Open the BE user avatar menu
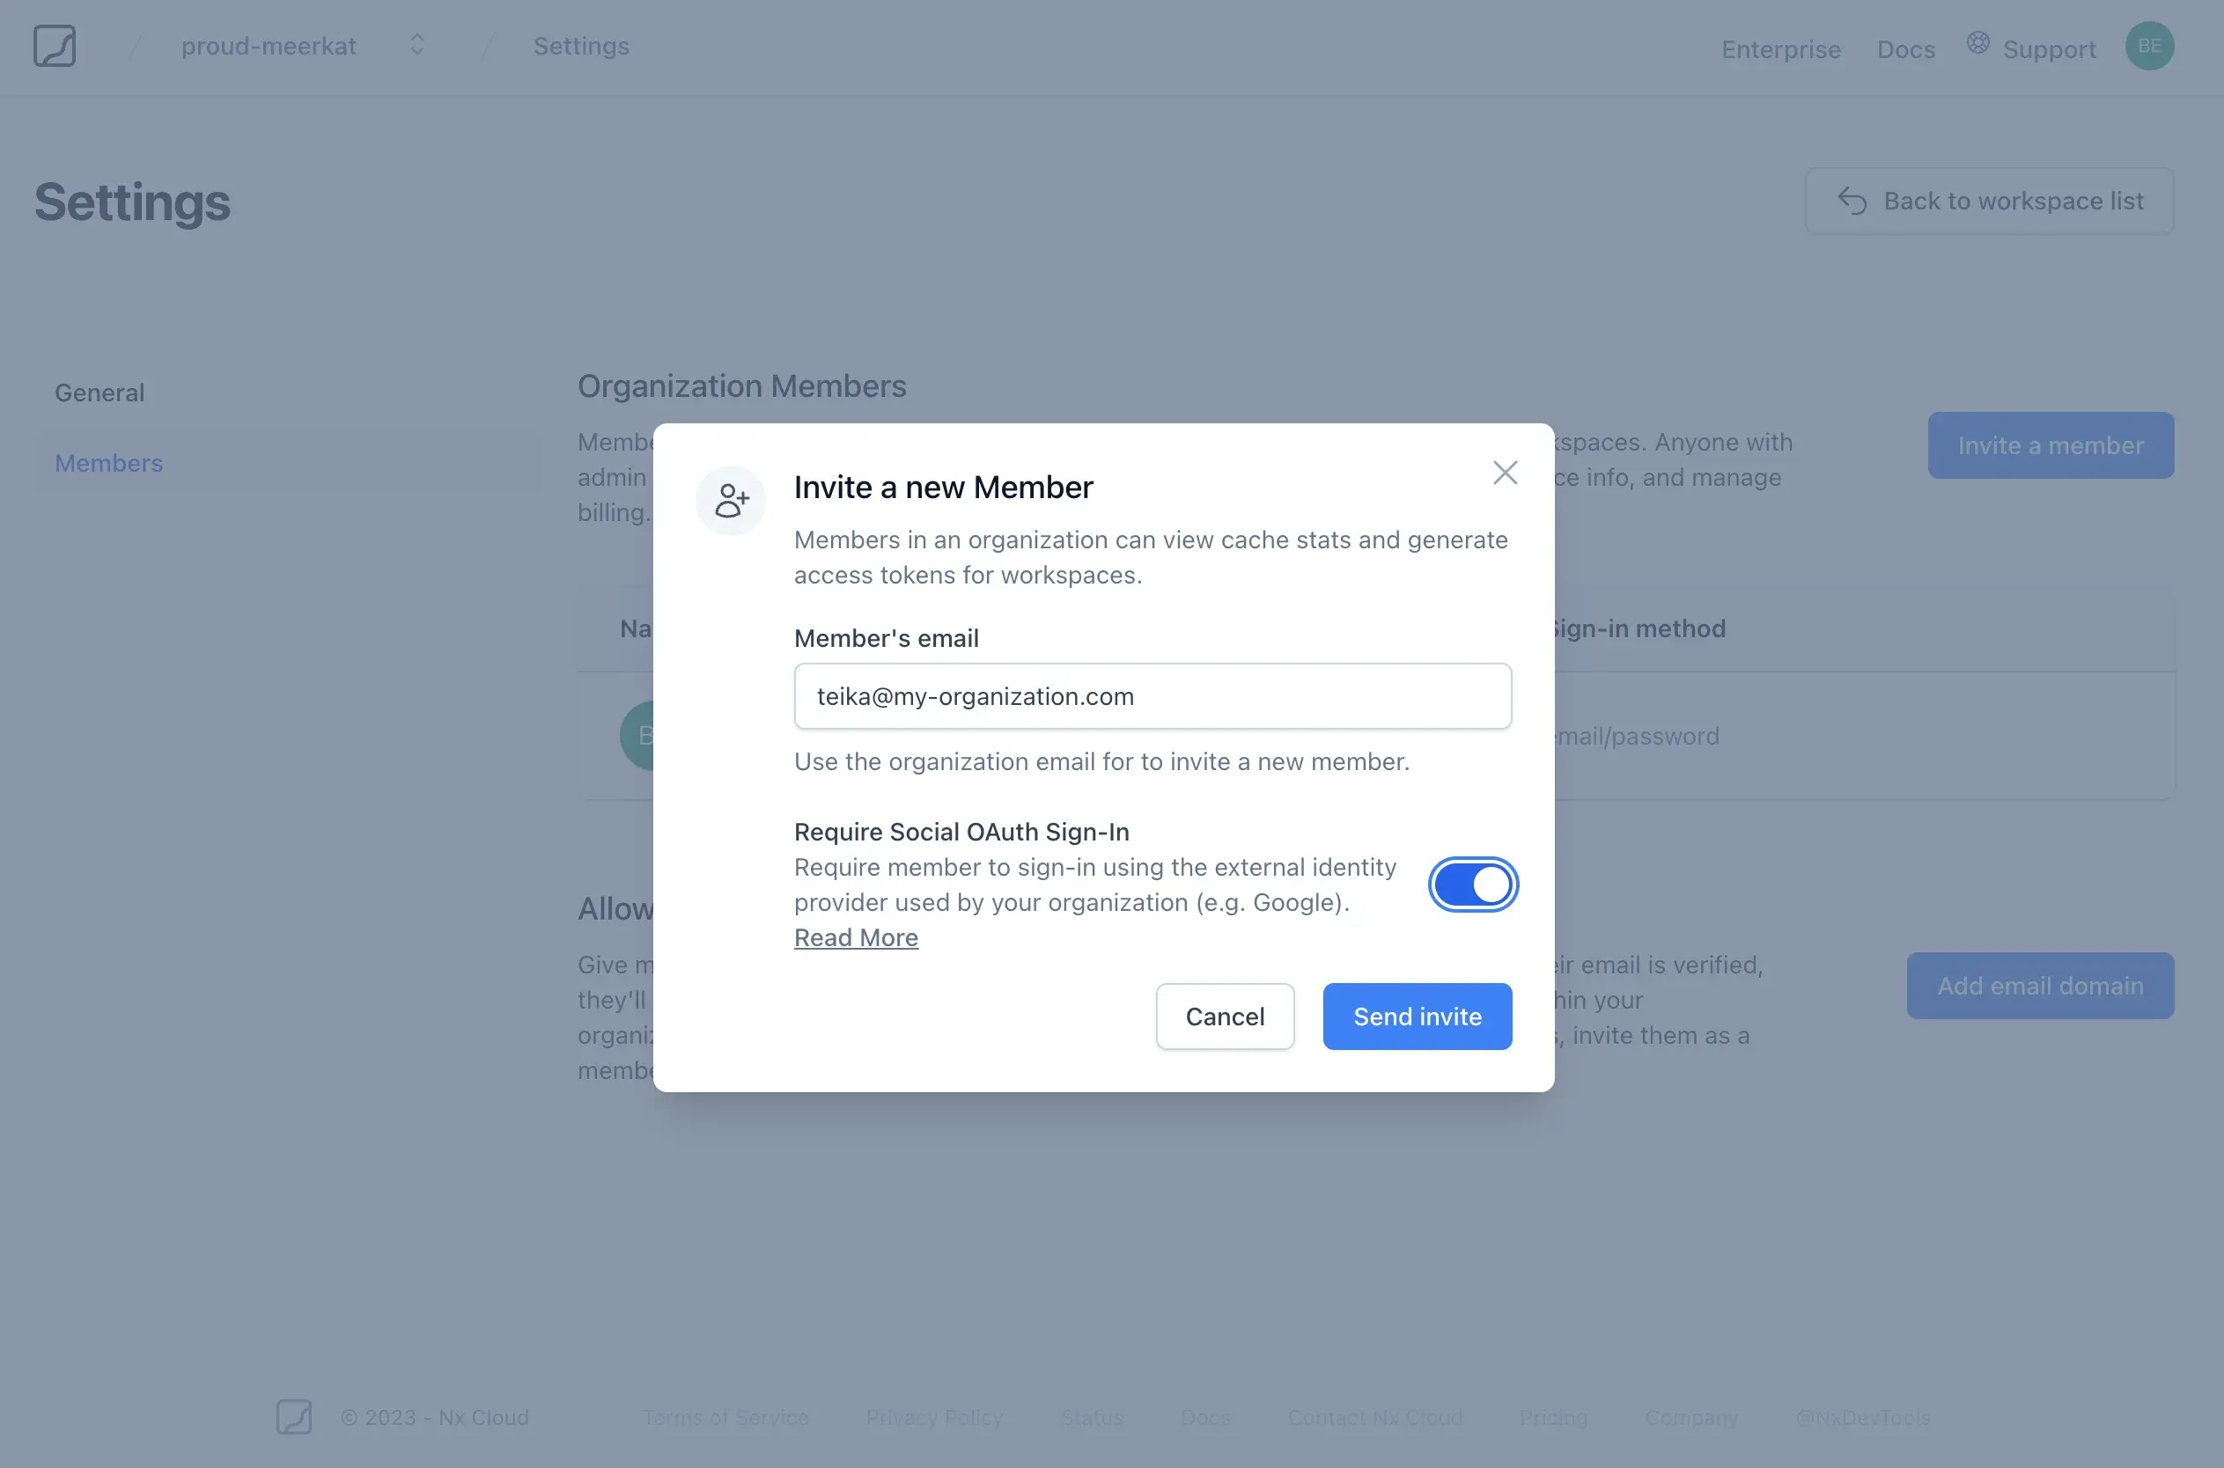This screenshot has height=1468, width=2224. pyautogui.click(x=2149, y=45)
